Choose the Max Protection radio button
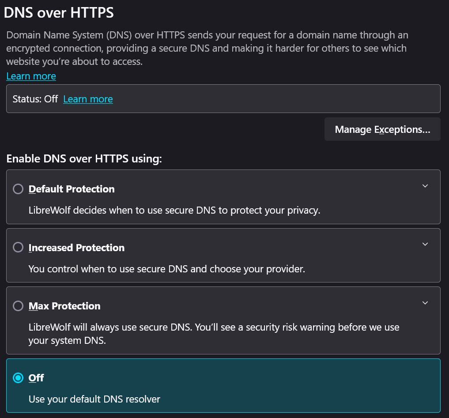 coord(18,306)
